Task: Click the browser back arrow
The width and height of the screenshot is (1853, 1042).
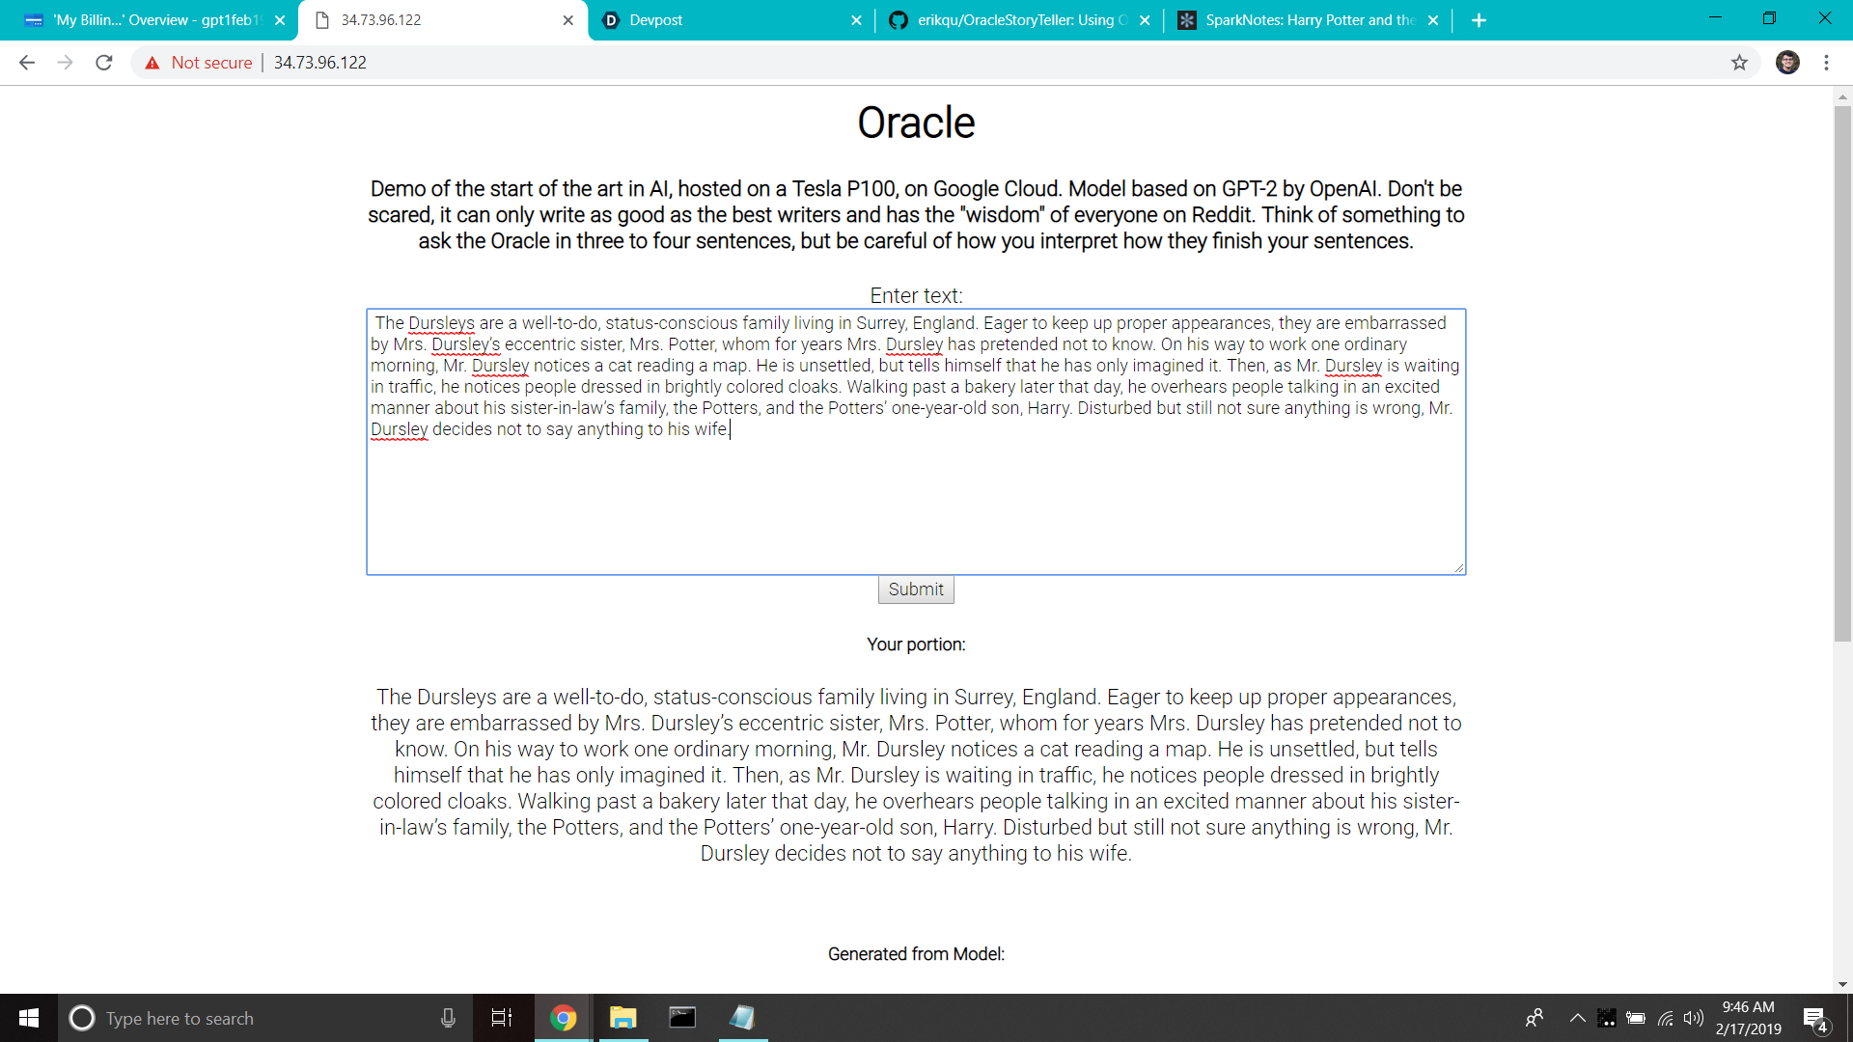Action: [26, 63]
